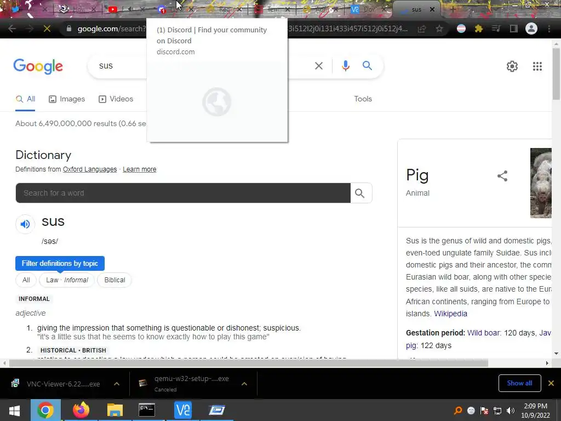Open the taskbar clock and date
Screen dimensions: 561x421
535,411
